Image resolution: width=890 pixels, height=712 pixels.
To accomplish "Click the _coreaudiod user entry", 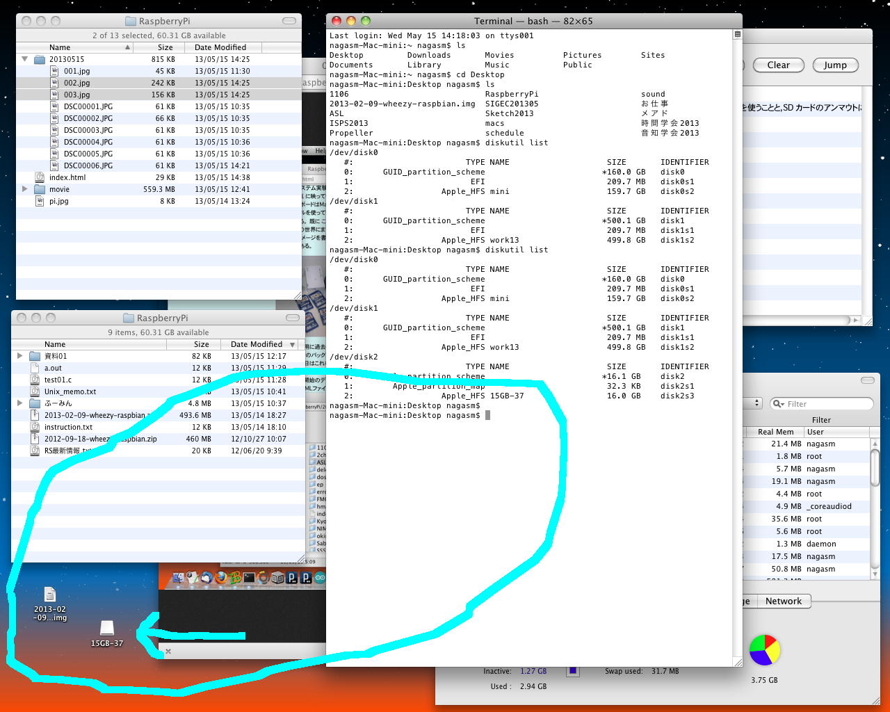I will coord(829,506).
